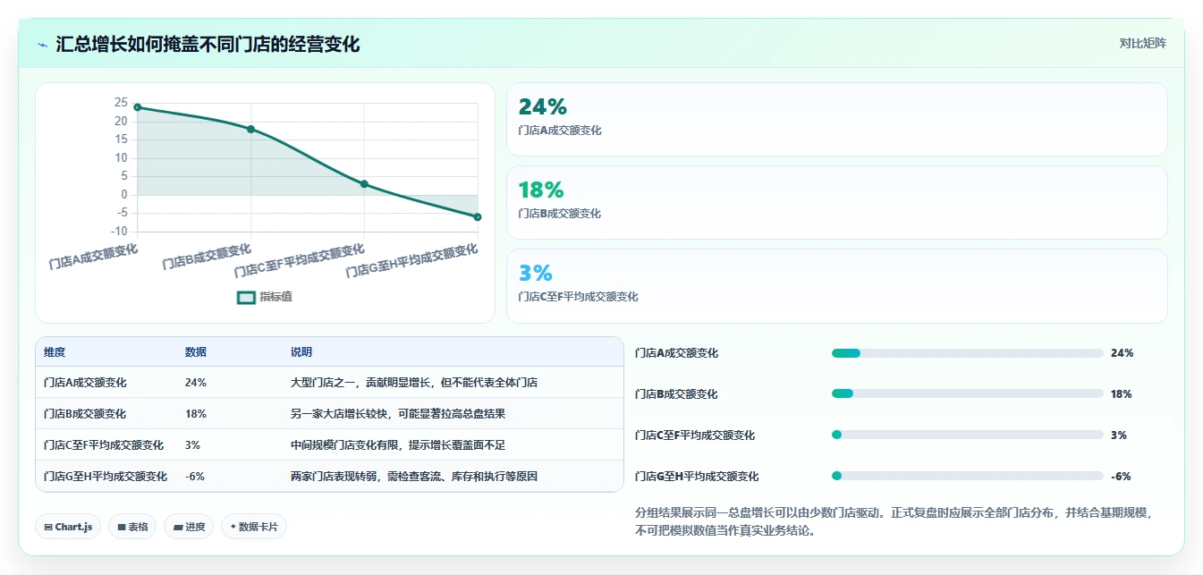Click the 说明 table column header
1203x575 pixels.
click(x=301, y=352)
